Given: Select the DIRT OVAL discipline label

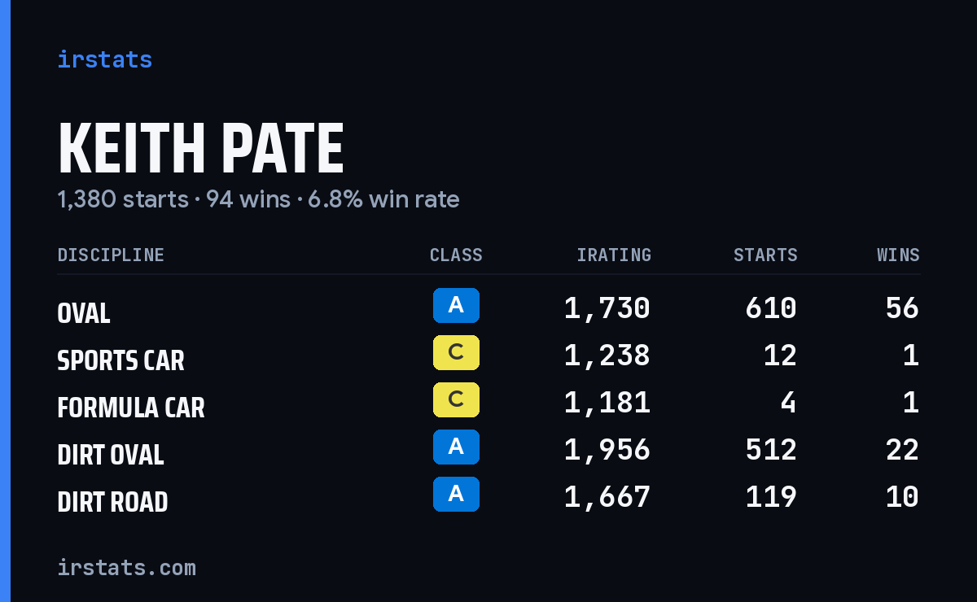Looking at the screenshot, I should click(111, 455).
